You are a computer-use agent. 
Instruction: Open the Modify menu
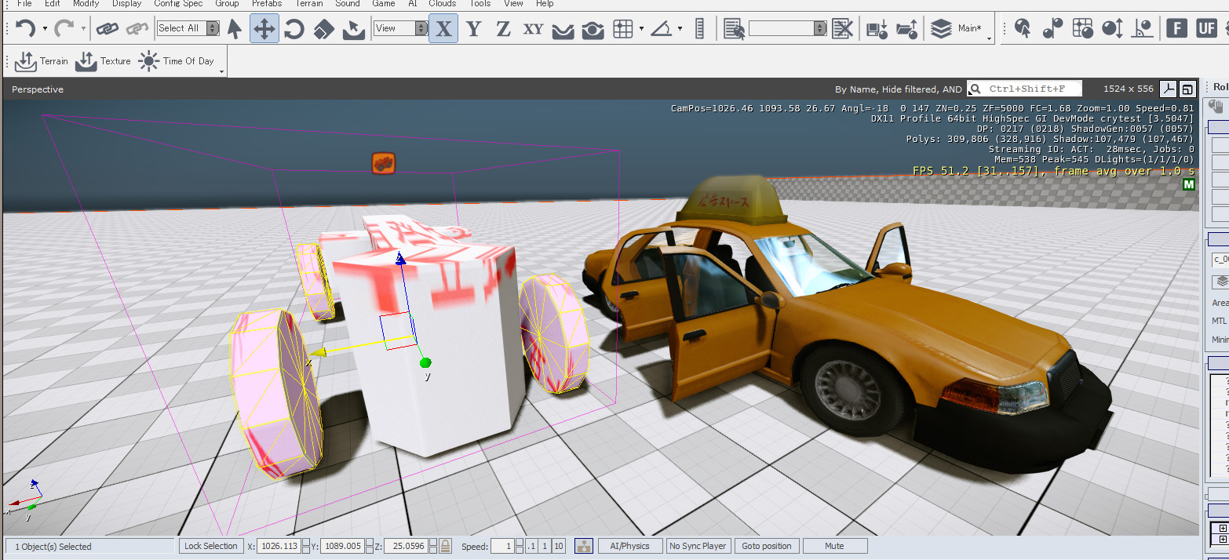point(86,4)
